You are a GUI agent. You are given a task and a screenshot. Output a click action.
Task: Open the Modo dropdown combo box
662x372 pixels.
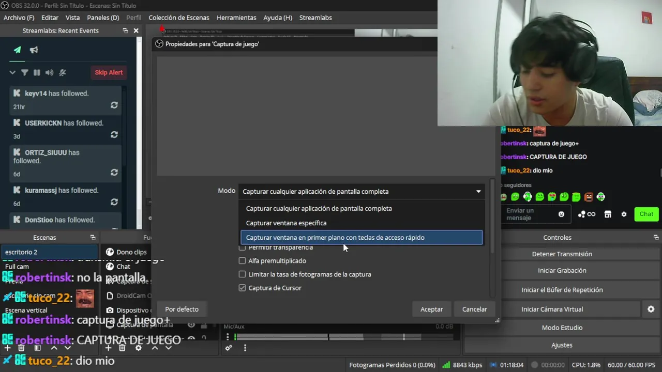pos(362,191)
